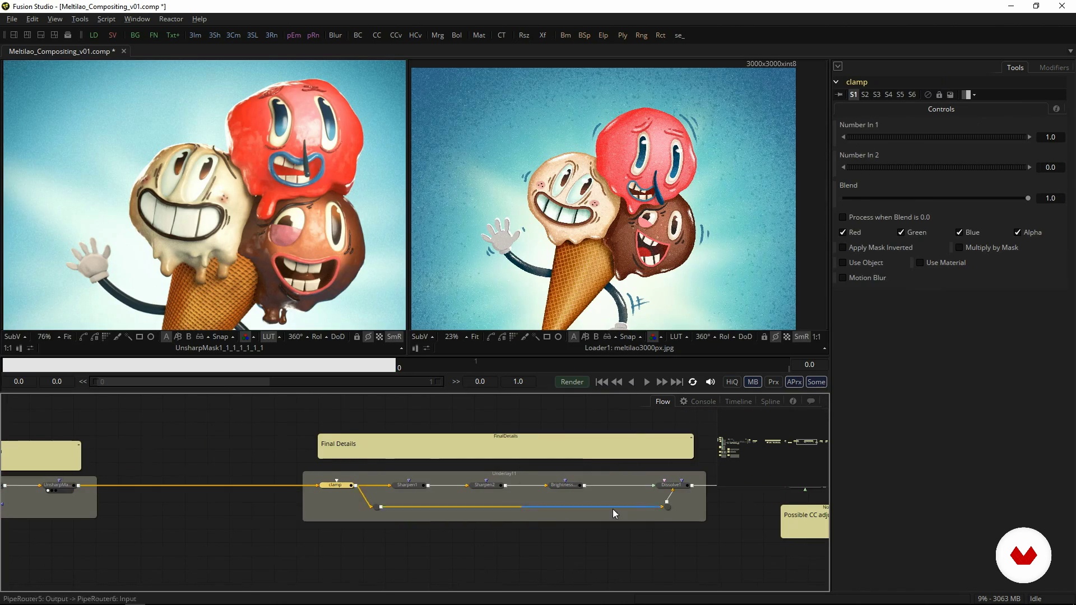Click the circle icon in the left viewer toolbar

tap(151, 337)
